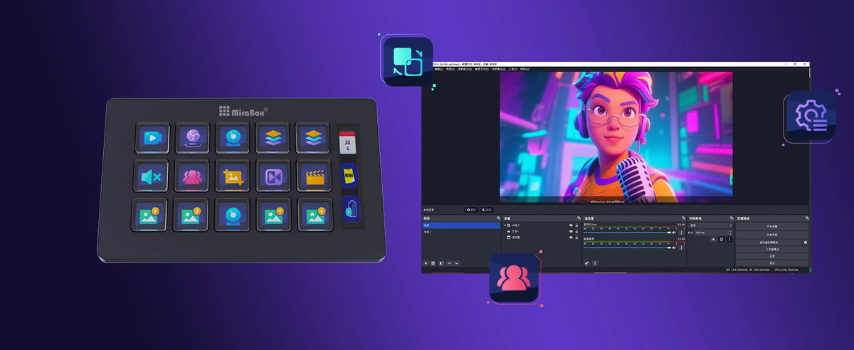854x350 pixels.
Task: Open Settings button in Controls panel
Action: (x=772, y=256)
